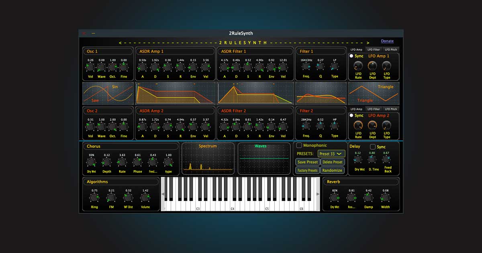Click Osc 2 Vol knob
Screen dimensions: 482x253
(90, 126)
